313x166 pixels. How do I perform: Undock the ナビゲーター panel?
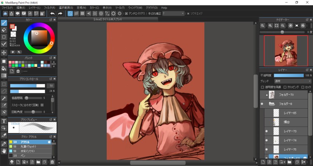[x=307, y=20]
